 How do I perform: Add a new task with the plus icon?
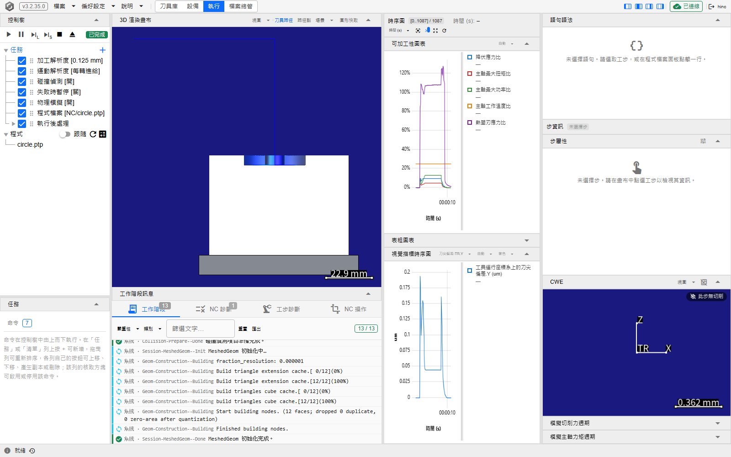click(x=102, y=50)
